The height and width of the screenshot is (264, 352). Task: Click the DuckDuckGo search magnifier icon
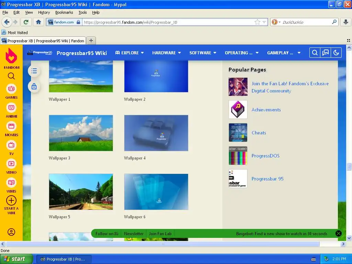coord(334,22)
